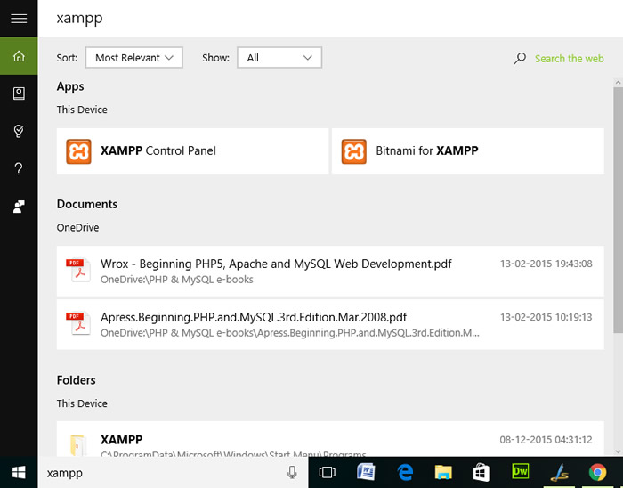Open the Feedback person icon
Image resolution: width=623 pixels, height=488 pixels.
click(x=19, y=207)
